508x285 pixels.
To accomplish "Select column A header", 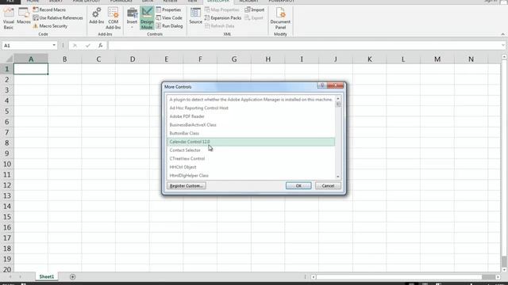I will click(31, 59).
